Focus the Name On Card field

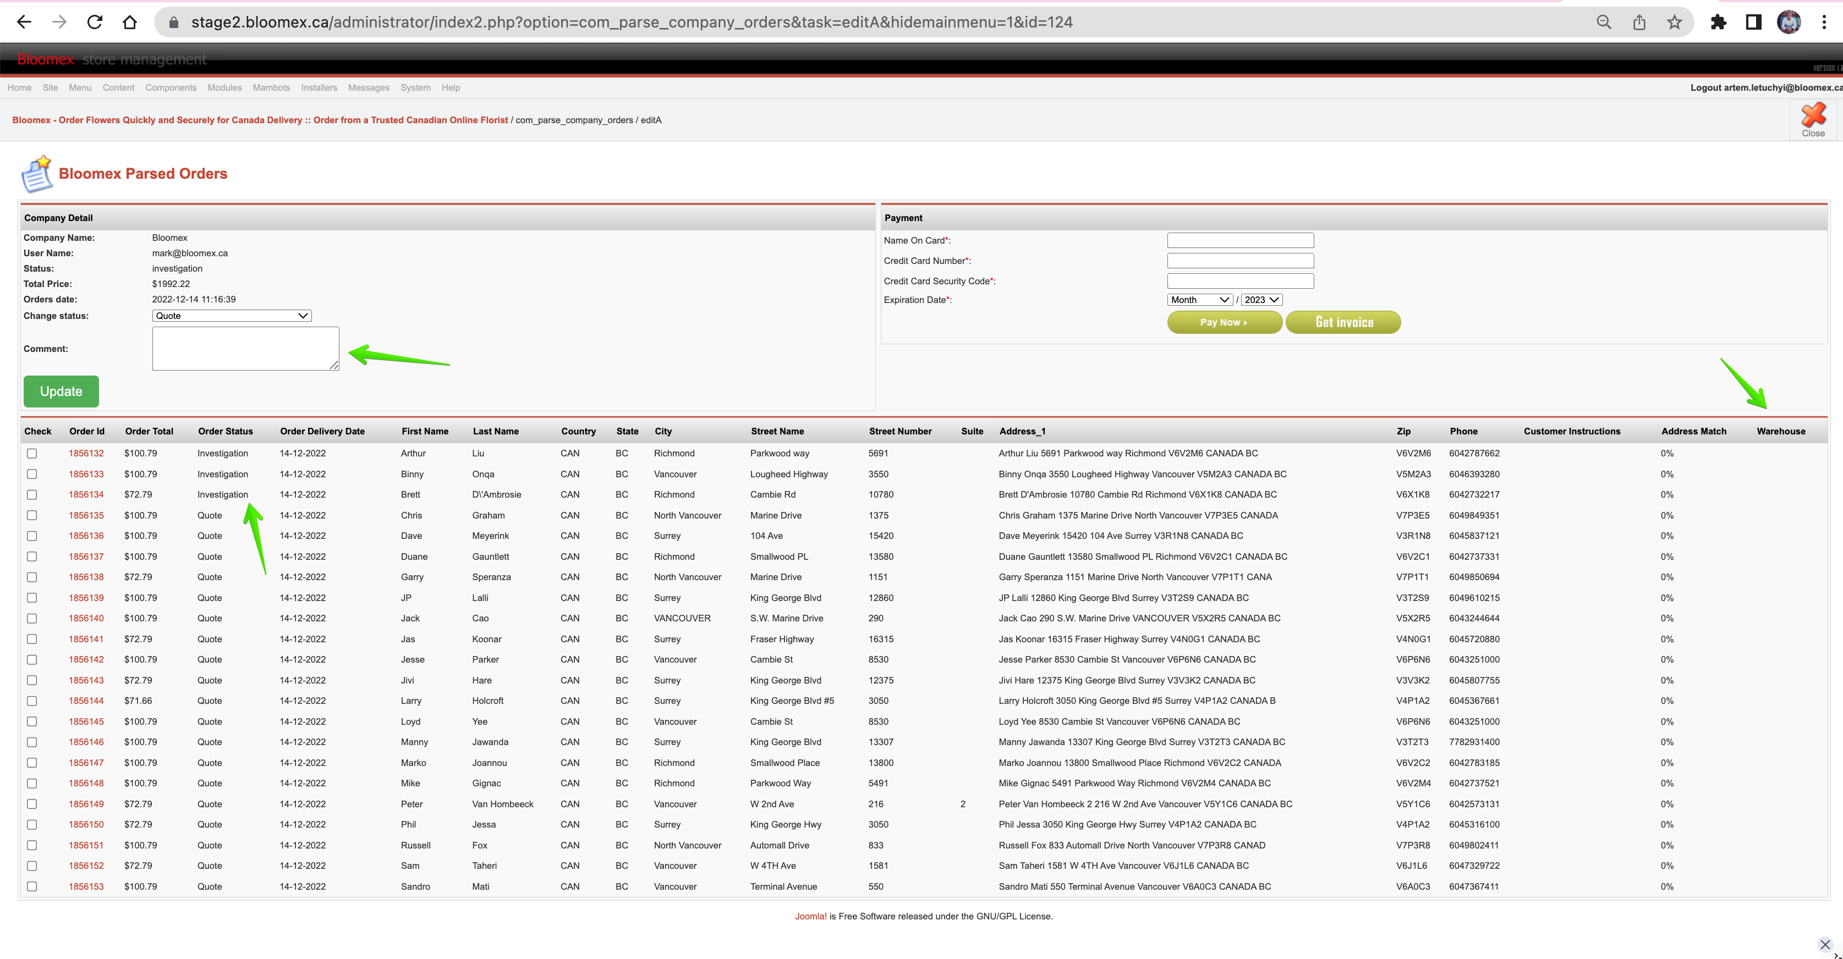coord(1241,240)
